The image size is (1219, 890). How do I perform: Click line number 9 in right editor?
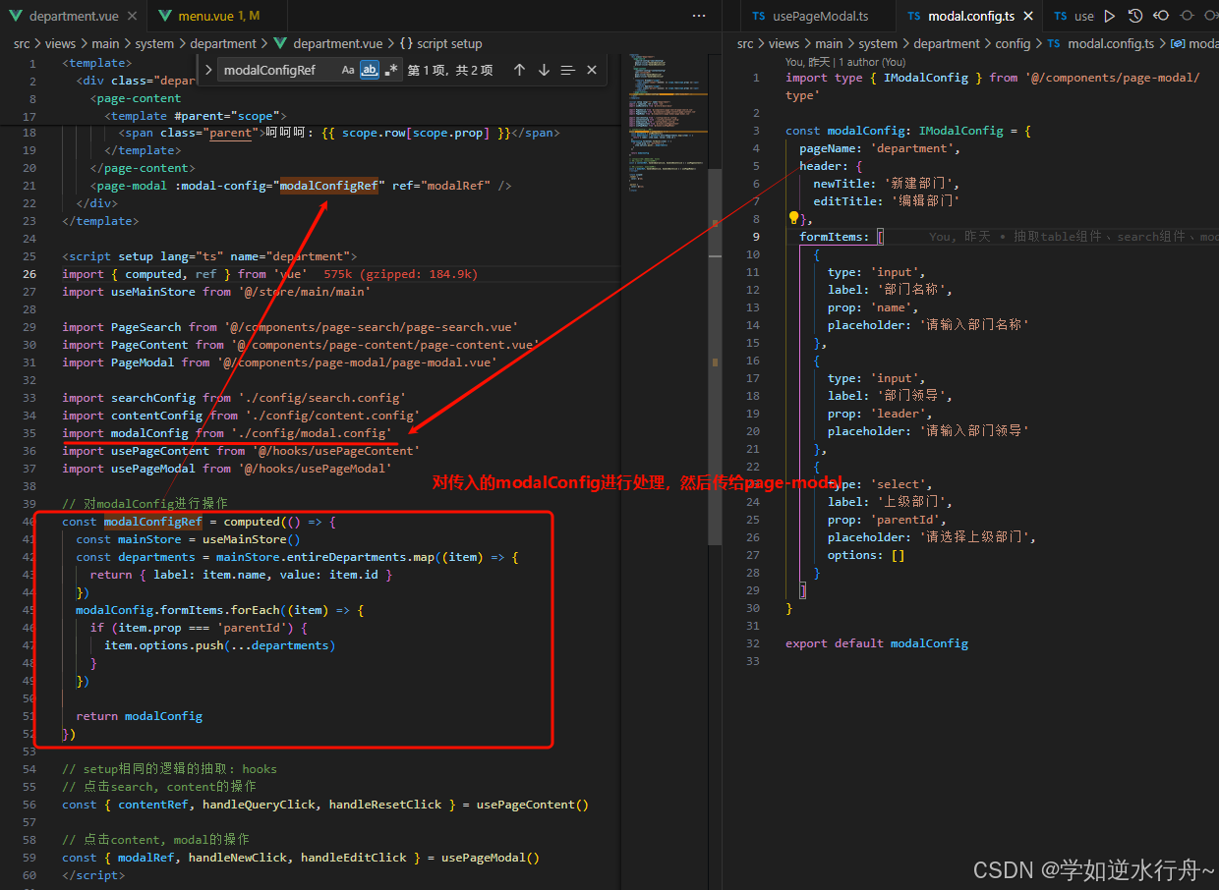756,237
